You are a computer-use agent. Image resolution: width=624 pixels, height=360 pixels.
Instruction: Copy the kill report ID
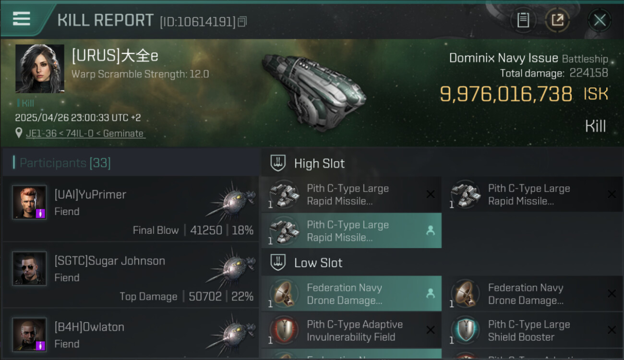coord(242,22)
